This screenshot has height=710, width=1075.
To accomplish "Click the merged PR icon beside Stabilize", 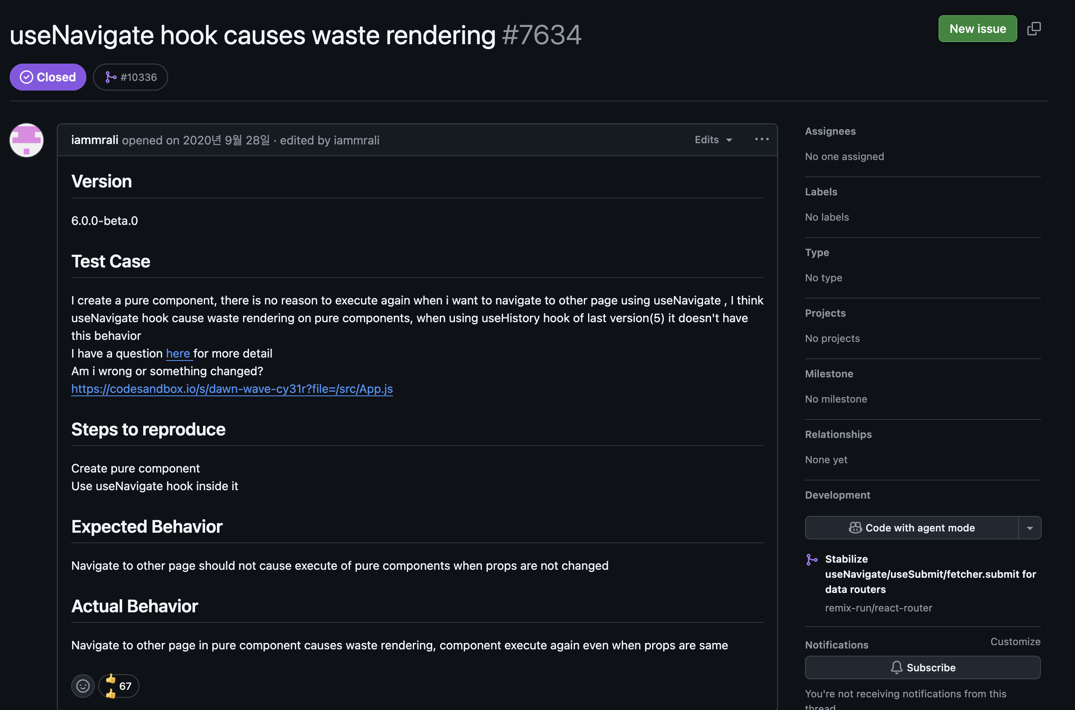I will (x=812, y=560).
